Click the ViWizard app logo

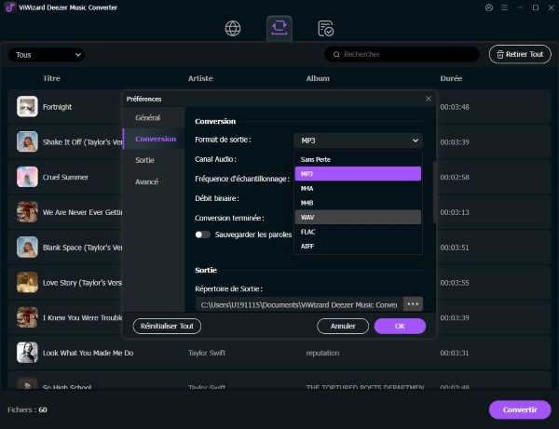pos(9,7)
